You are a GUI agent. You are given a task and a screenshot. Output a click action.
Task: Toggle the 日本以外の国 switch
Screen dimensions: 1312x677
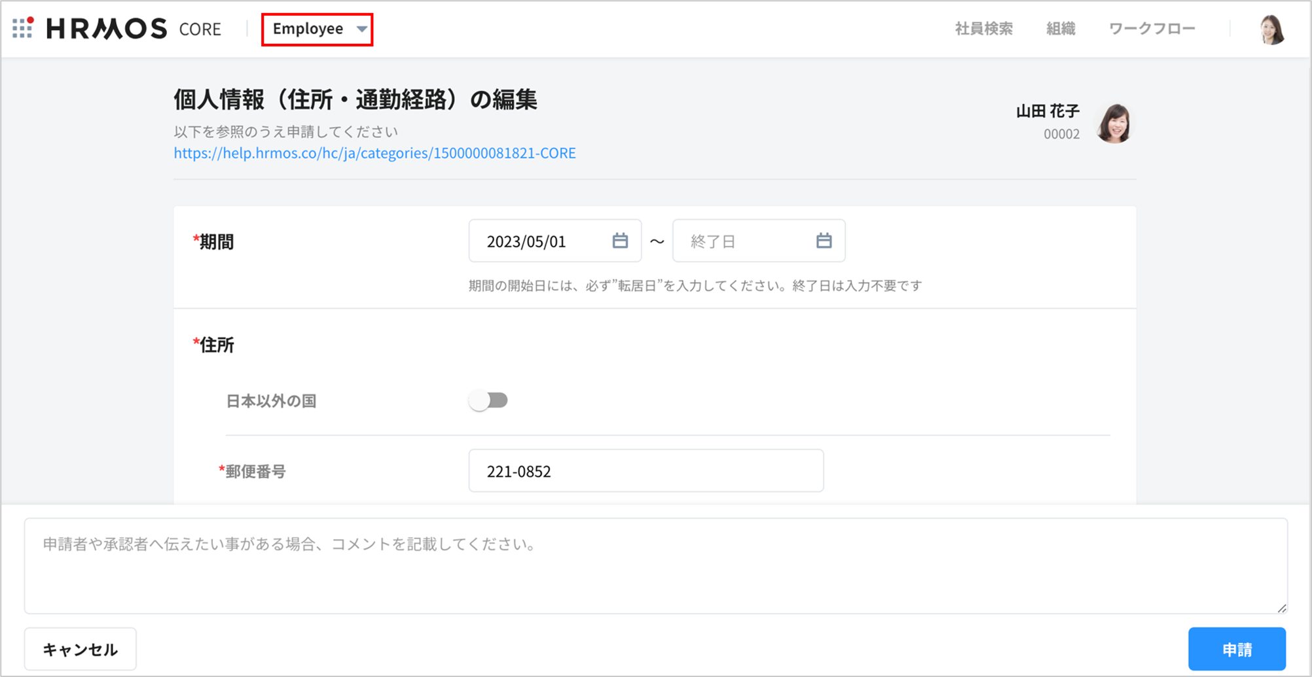pyautogui.click(x=488, y=400)
